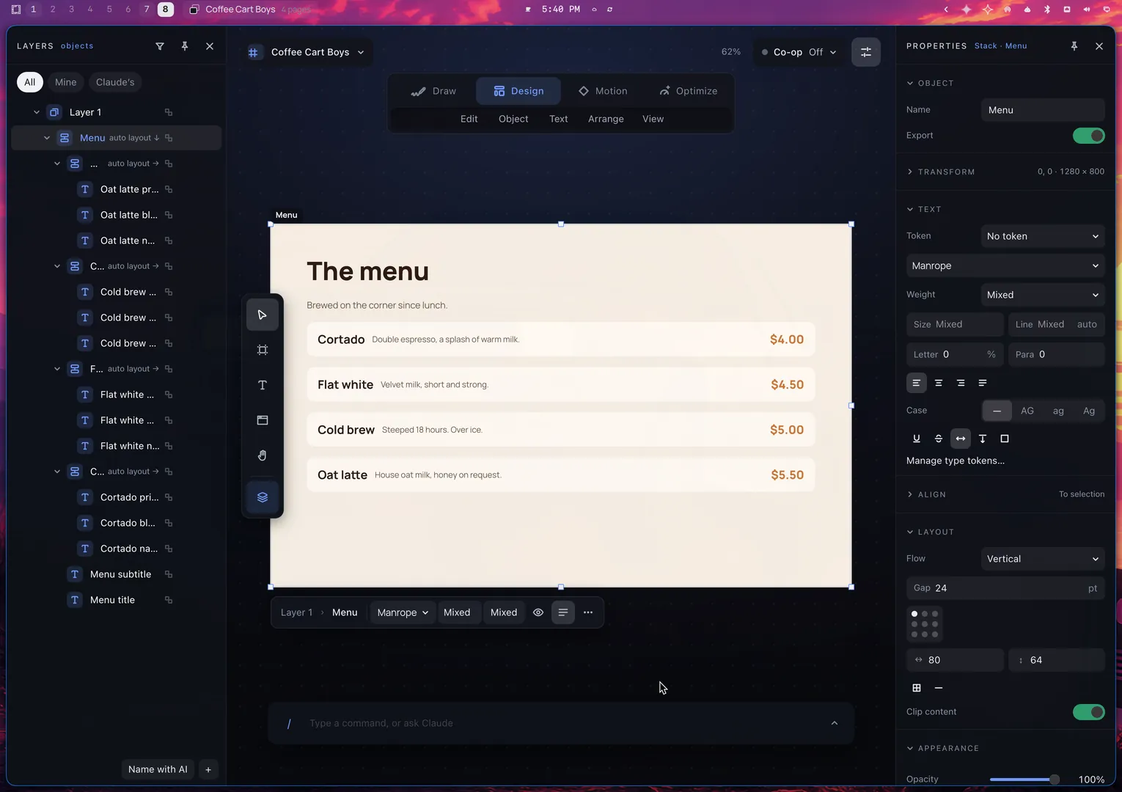Select lowercase ag case option
The height and width of the screenshot is (792, 1122).
[1058, 411]
